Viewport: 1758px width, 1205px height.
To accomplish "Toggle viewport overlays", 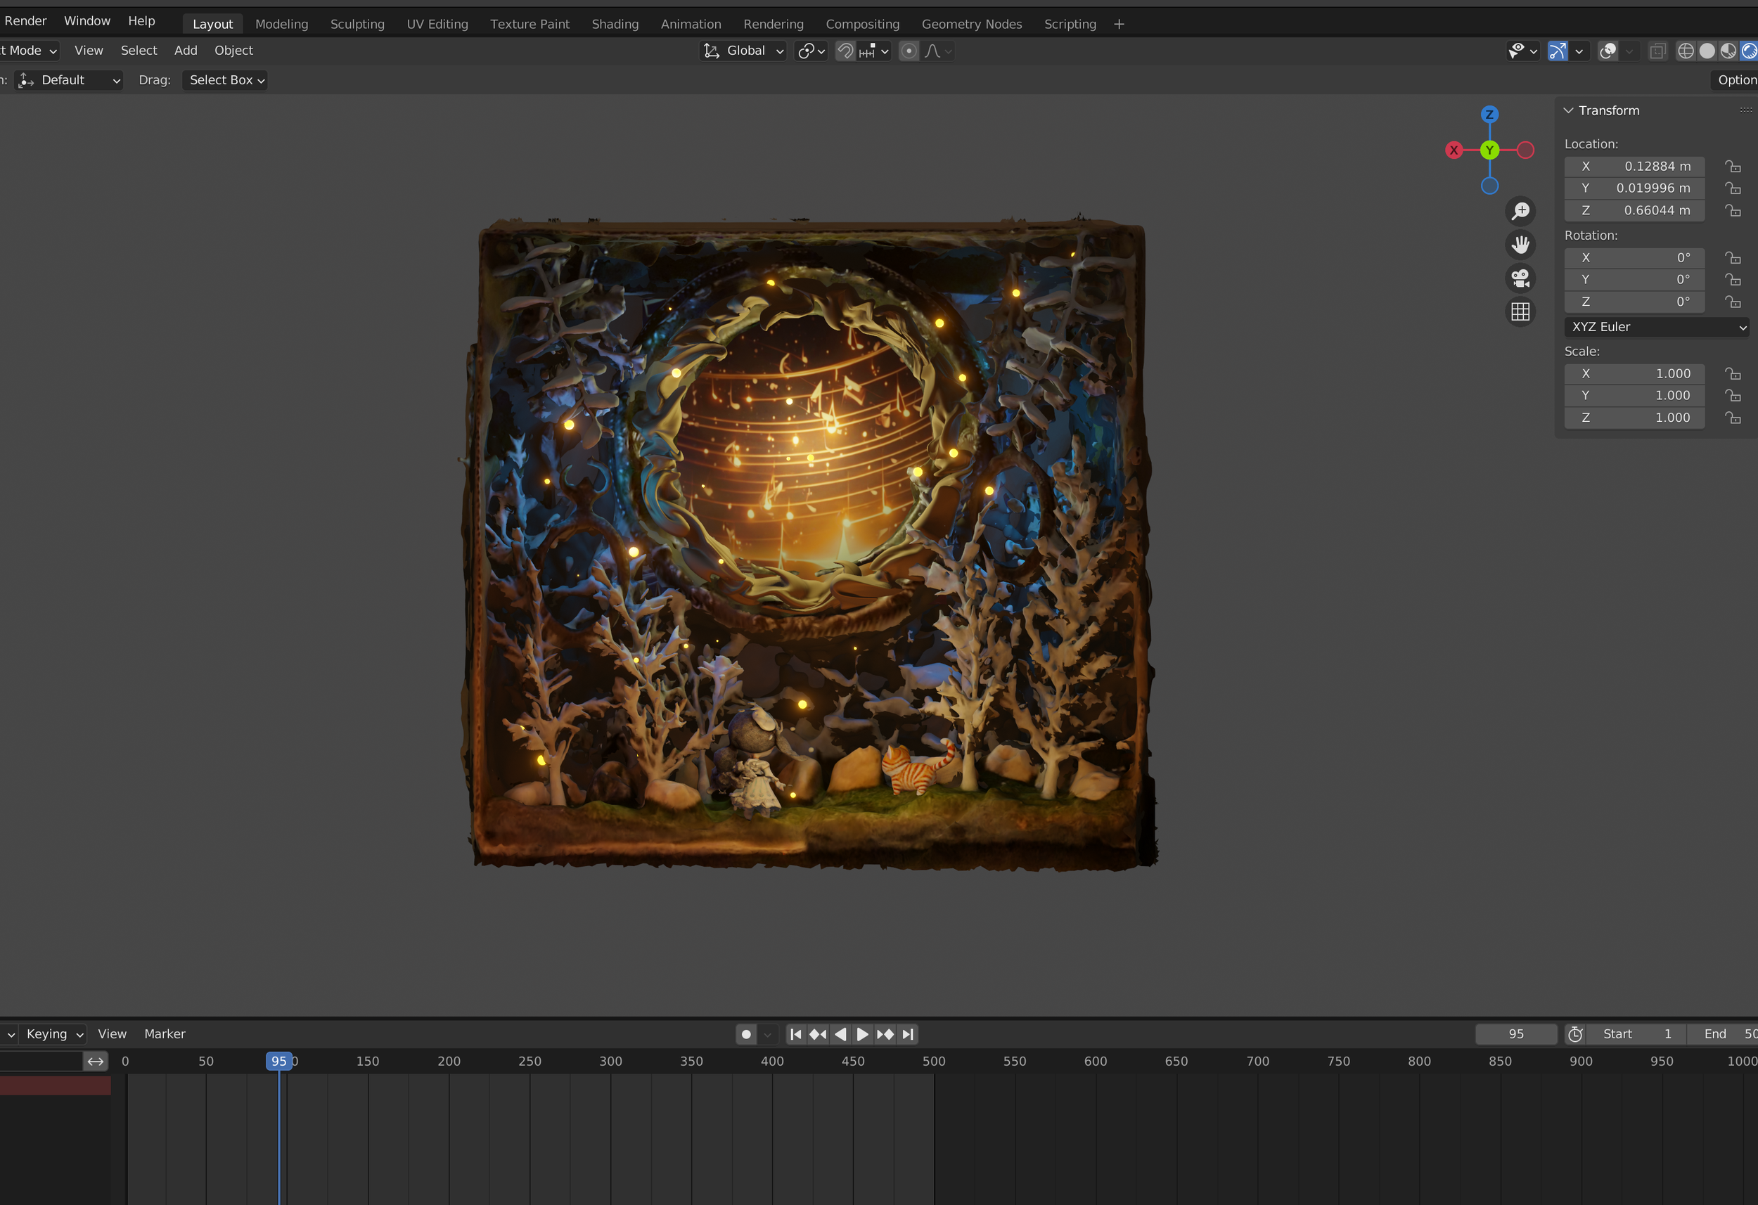I will tap(1608, 51).
